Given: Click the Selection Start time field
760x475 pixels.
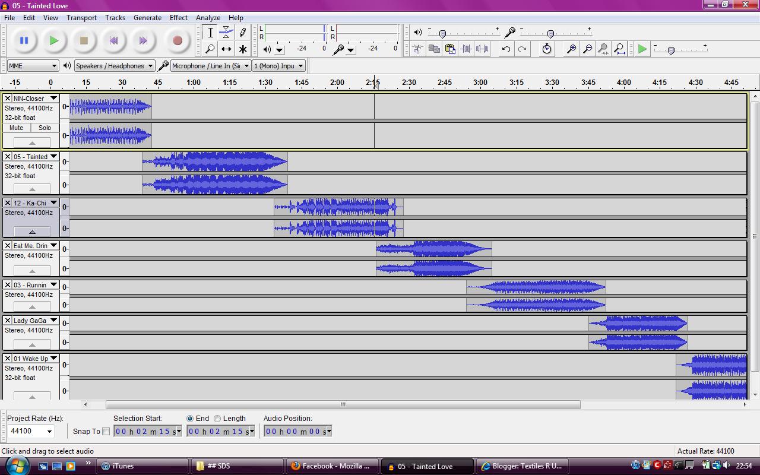Looking at the screenshot, I should point(147,432).
